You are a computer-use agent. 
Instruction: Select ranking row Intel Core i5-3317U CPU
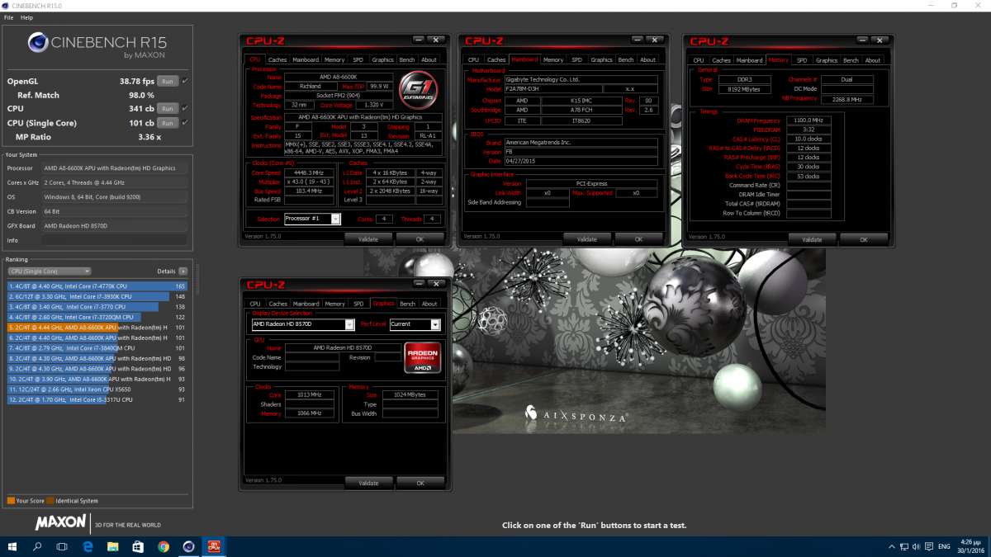[x=97, y=399]
